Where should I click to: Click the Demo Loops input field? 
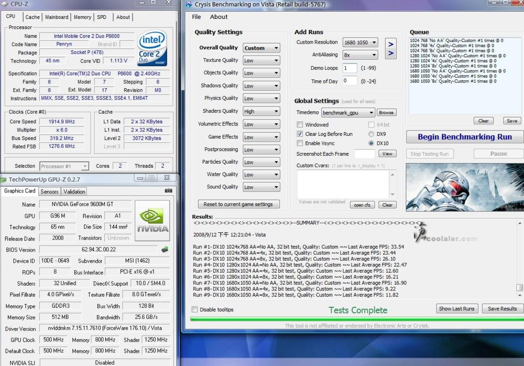click(x=350, y=68)
